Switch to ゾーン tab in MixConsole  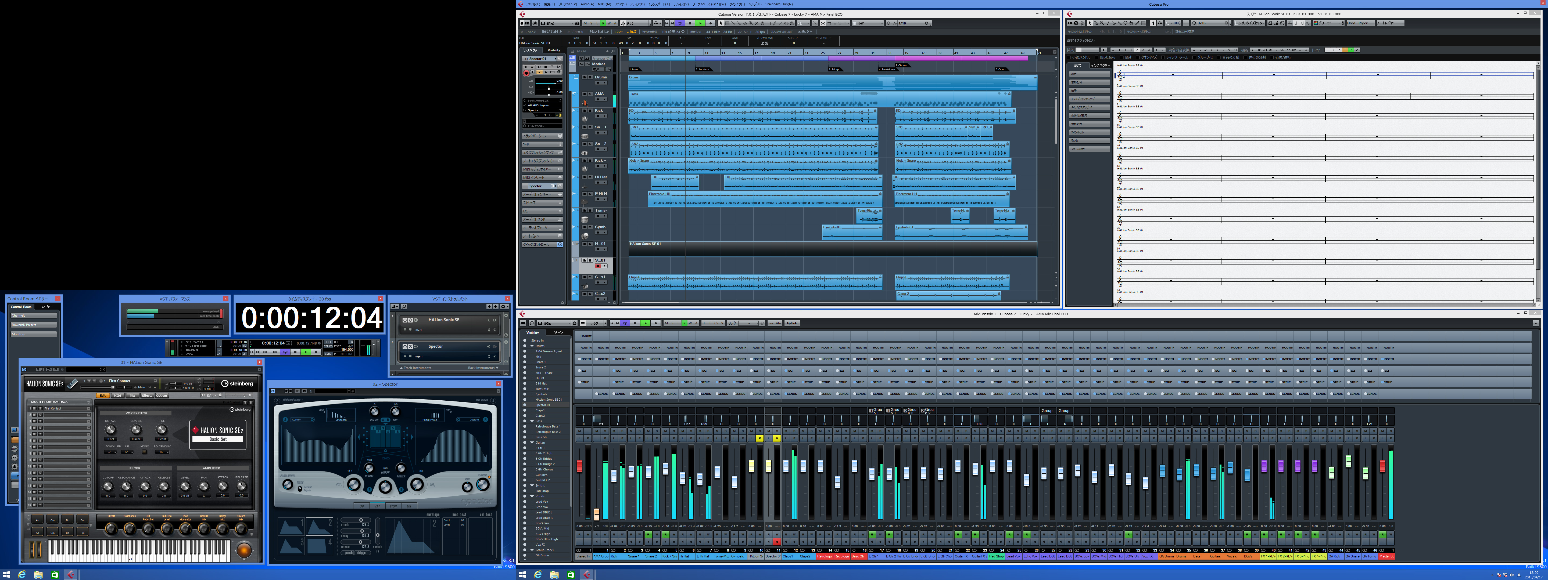click(x=559, y=333)
